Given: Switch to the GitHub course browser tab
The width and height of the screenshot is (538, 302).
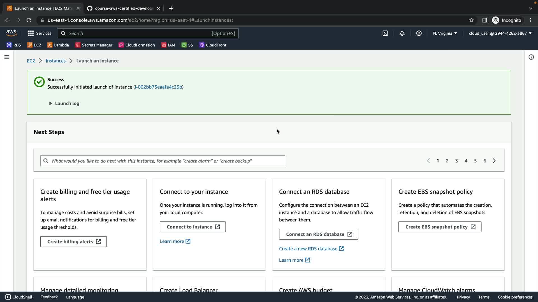Looking at the screenshot, I should click(x=123, y=8).
